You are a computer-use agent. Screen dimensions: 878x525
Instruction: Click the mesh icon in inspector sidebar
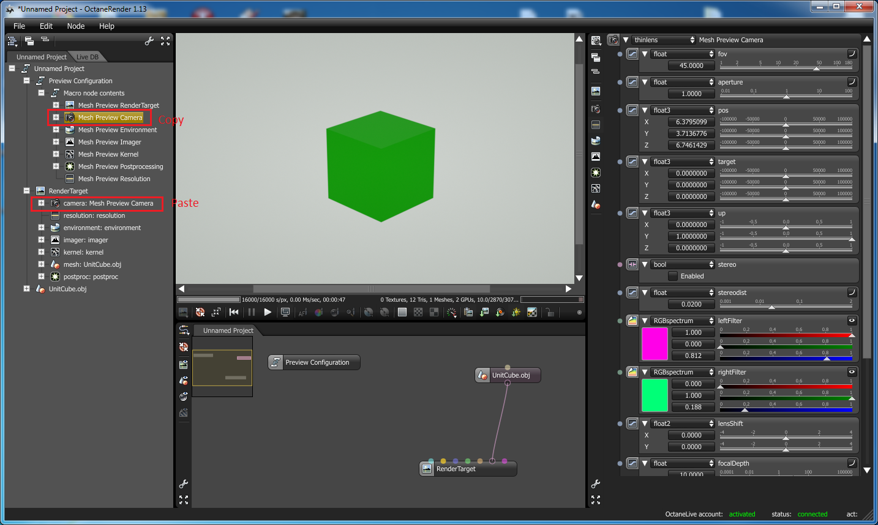[596, 204]
